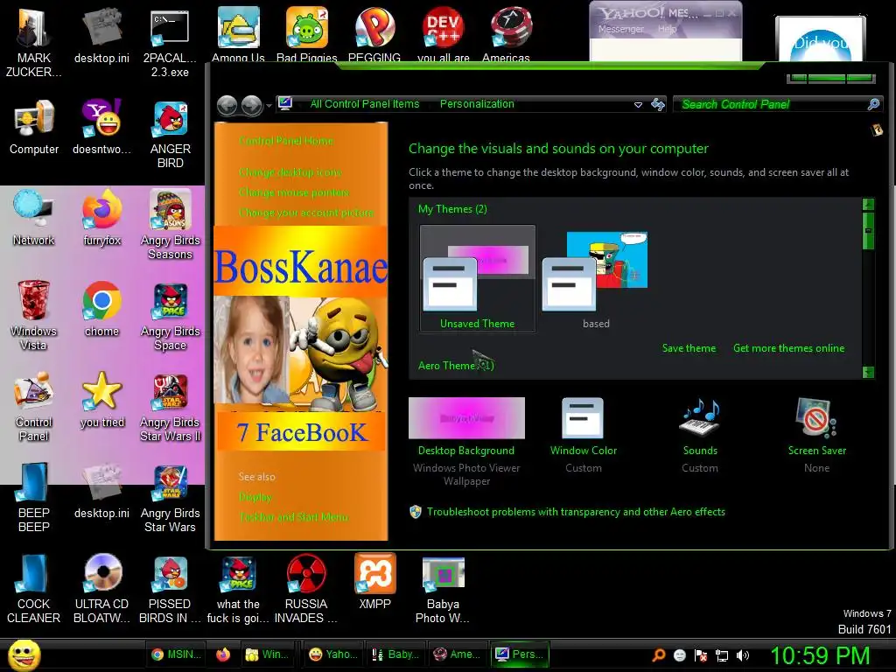Refresh the Control Panel address bar
This screenshot has width=896, height=672.
[658, 105]
